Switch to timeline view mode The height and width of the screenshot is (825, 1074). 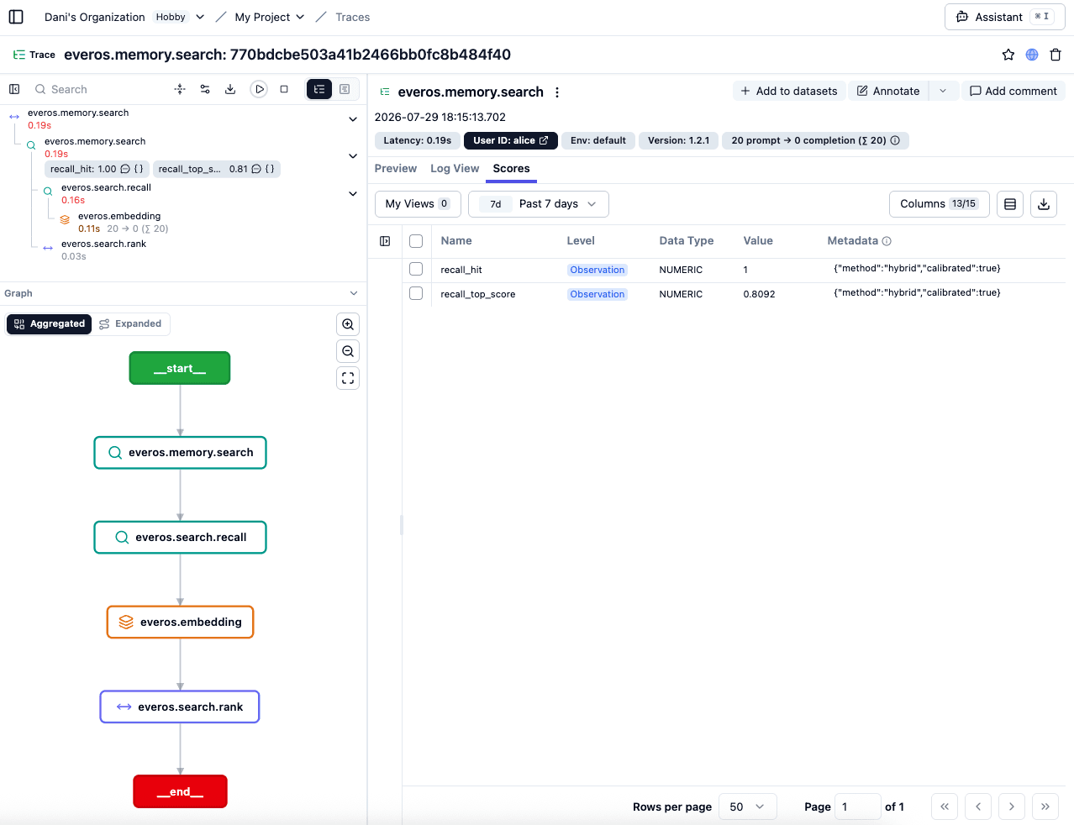[345, 89]
